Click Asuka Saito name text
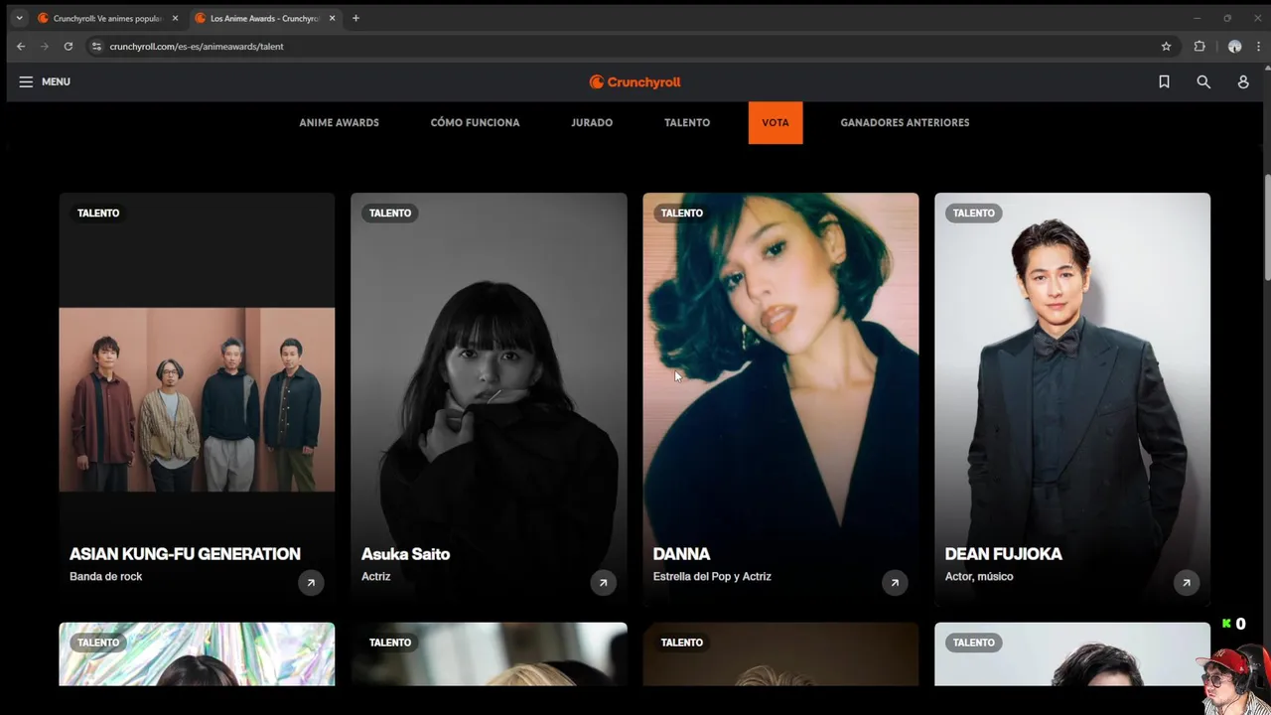 coord(405,554)
